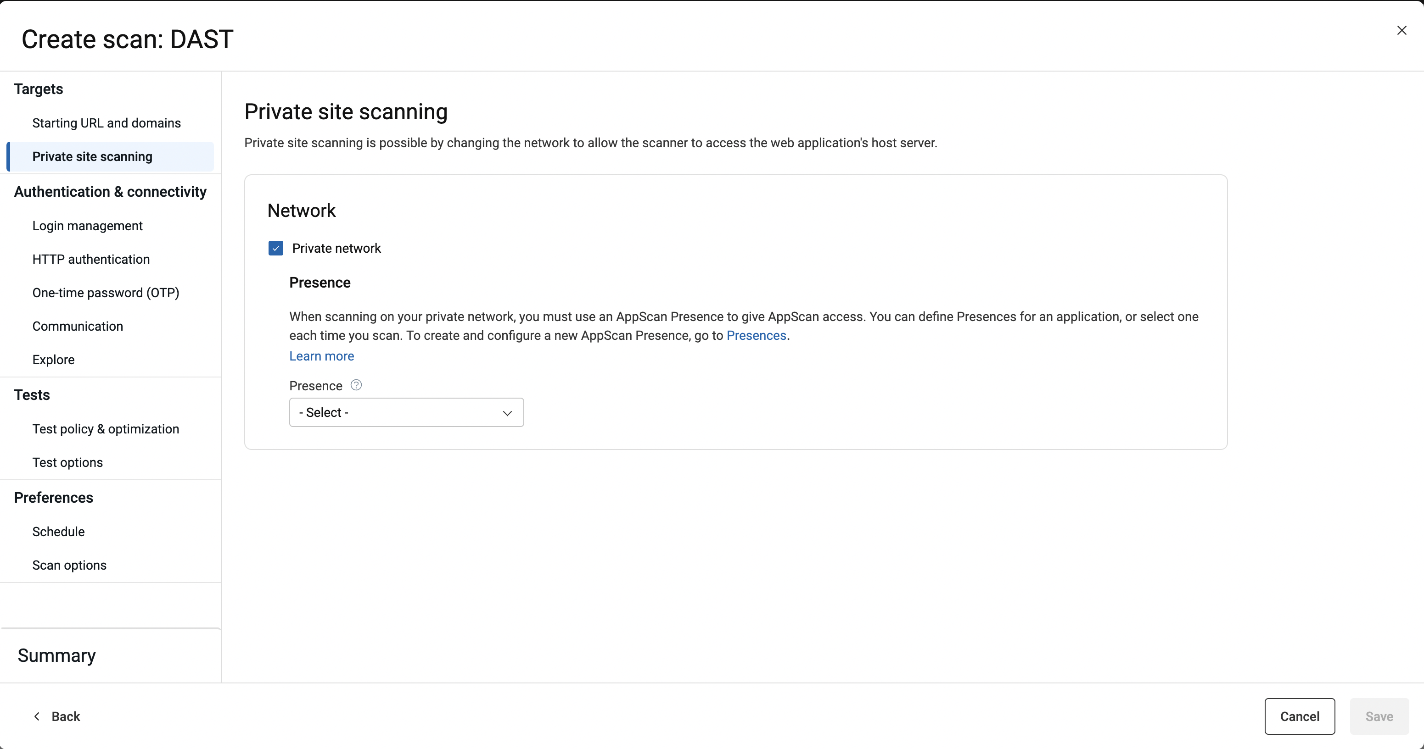Click the Learn more link
The width and height of the screenshot is (1424, 749).
322,356
